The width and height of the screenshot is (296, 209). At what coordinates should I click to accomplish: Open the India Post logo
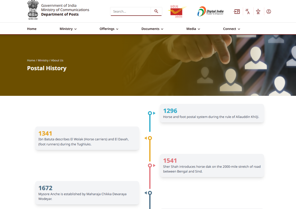[x=177, y=12]
